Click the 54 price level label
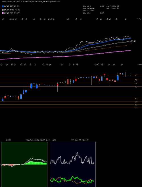 [x=136, y=105]
